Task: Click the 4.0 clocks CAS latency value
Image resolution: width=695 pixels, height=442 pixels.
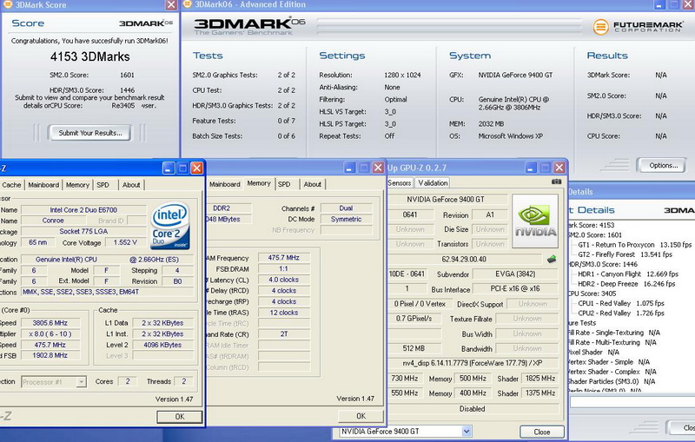Action: [x=284, y=280]
